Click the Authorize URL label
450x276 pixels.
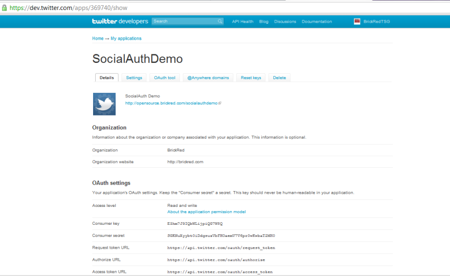pos(106,260)
